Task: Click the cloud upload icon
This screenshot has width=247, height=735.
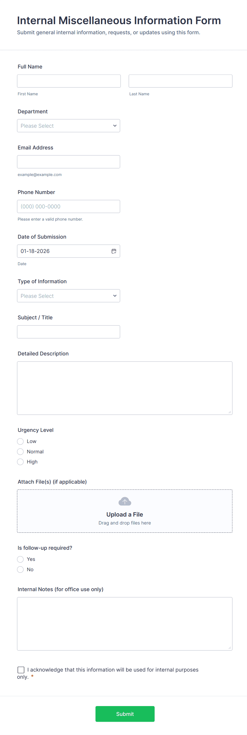Action: pyautogui.click(x=125, y=501)
